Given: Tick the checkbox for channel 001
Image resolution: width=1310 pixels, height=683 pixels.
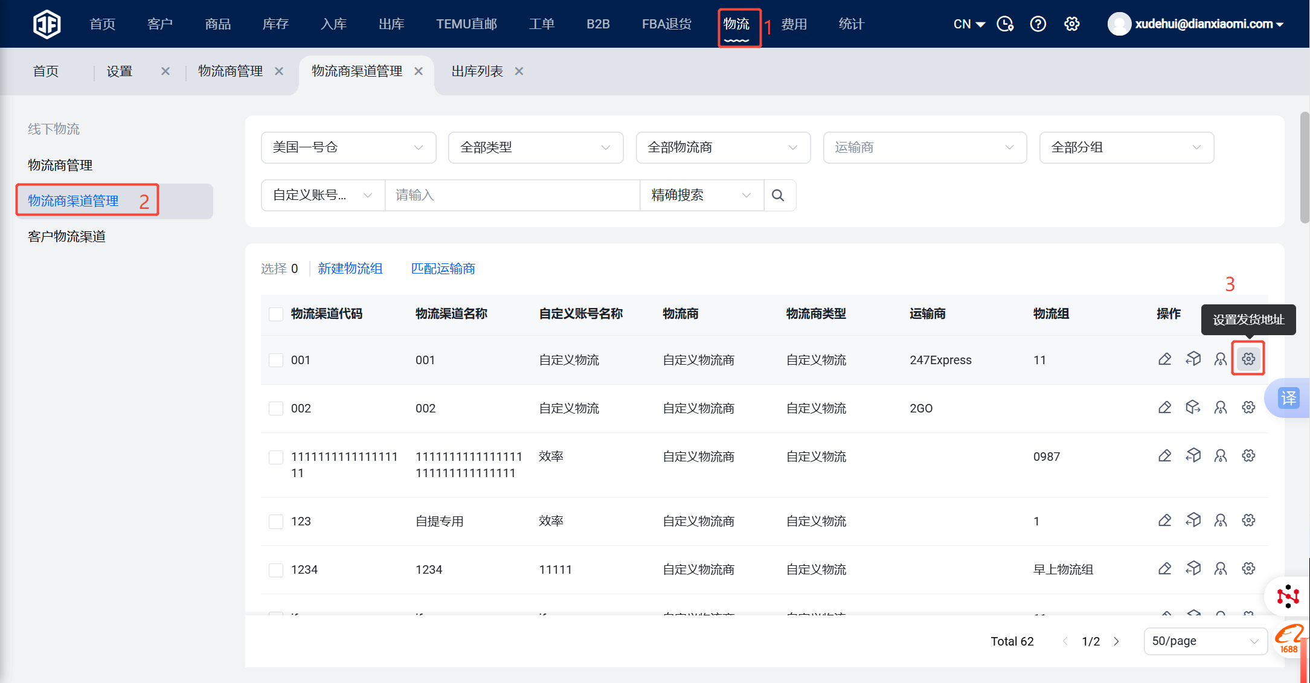Looking at the screenshot, I should 276,360.
